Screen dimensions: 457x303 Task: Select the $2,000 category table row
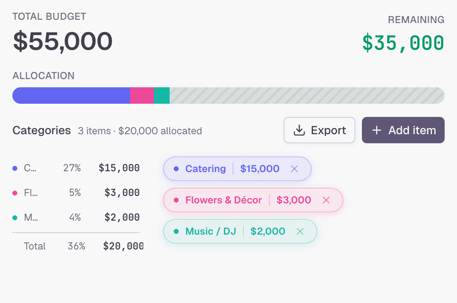click(76, 217)
